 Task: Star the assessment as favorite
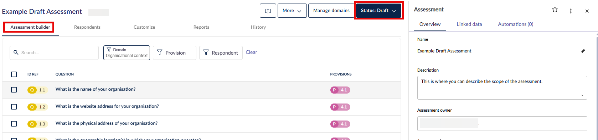(555, 10)
